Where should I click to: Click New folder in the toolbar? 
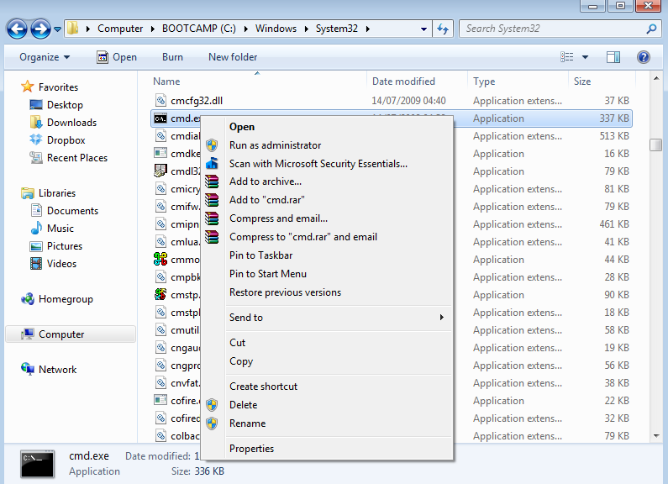pos(233,57)
